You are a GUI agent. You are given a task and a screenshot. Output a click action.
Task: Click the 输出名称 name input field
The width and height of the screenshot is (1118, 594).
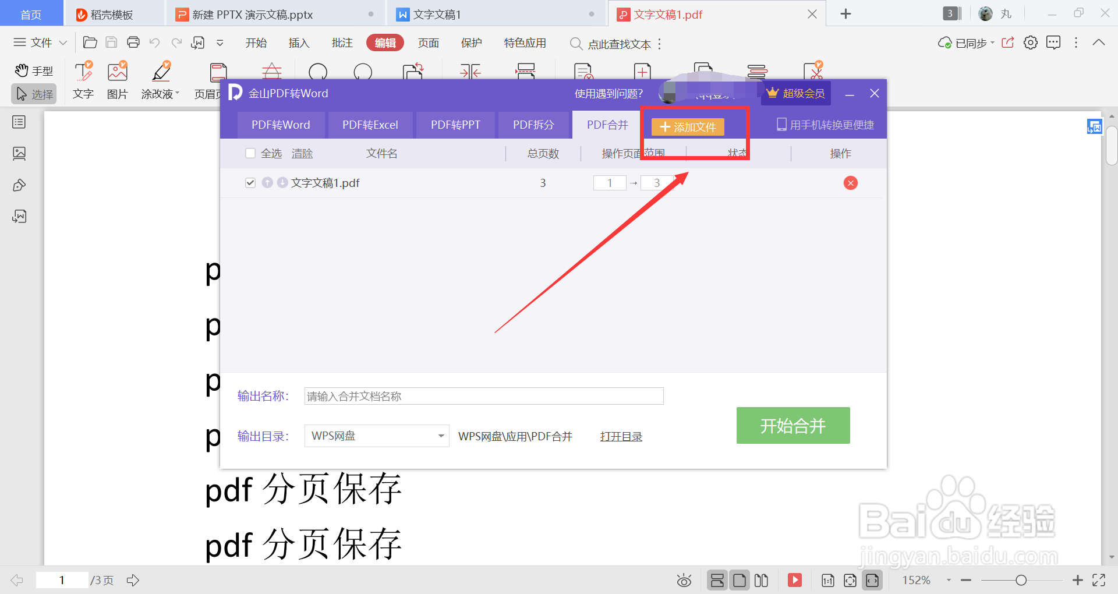point(483,396)
